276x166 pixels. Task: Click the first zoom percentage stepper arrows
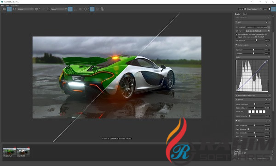click(245, 9)
